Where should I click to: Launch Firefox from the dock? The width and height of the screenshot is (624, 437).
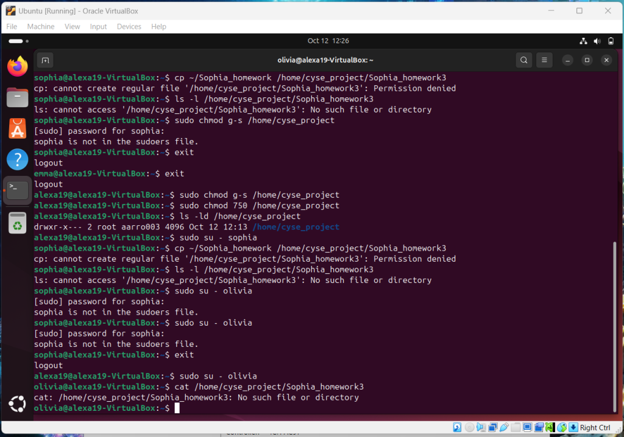pyautogui.click(x=18, y=66)
